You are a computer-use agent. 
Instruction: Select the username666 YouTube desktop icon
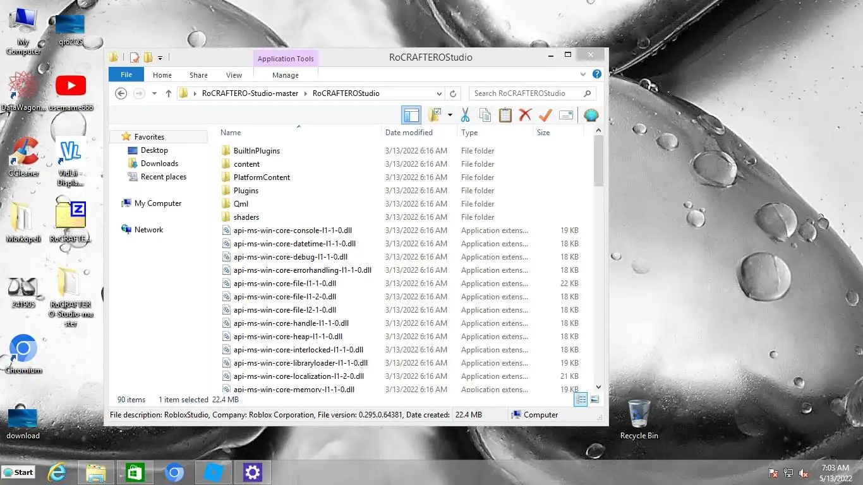[x=71, y=93]
